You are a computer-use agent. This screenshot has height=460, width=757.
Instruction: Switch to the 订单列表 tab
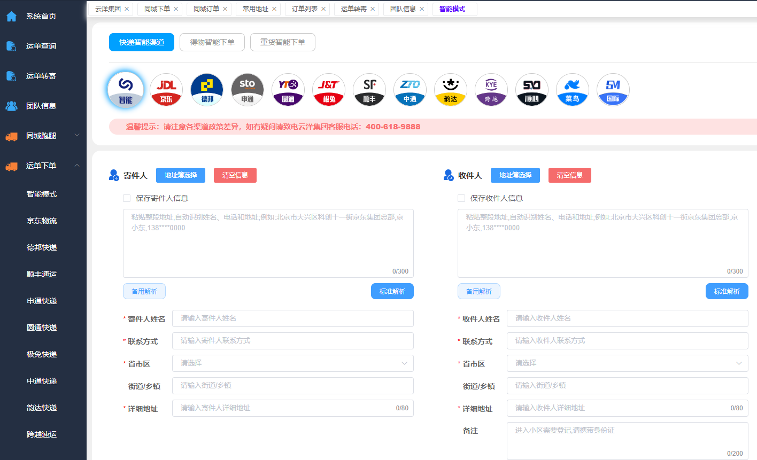(x=305, y=9)
